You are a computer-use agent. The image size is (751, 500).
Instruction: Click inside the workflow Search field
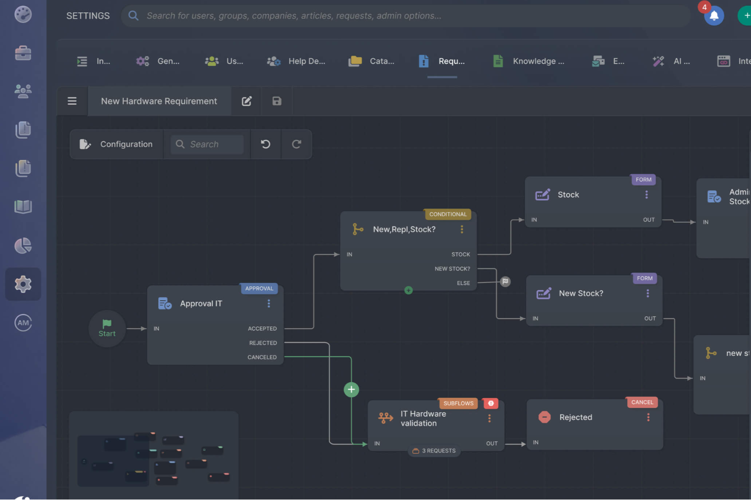208,144
